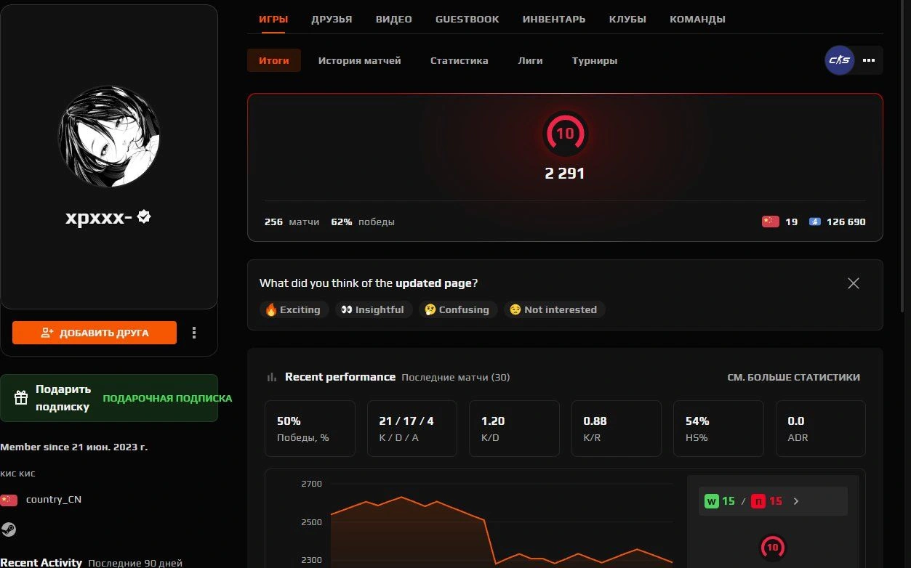This screenshot has width=911, height=568.
Task: Click the blue region rank icon near 126 690
Action: click(814, 222)
